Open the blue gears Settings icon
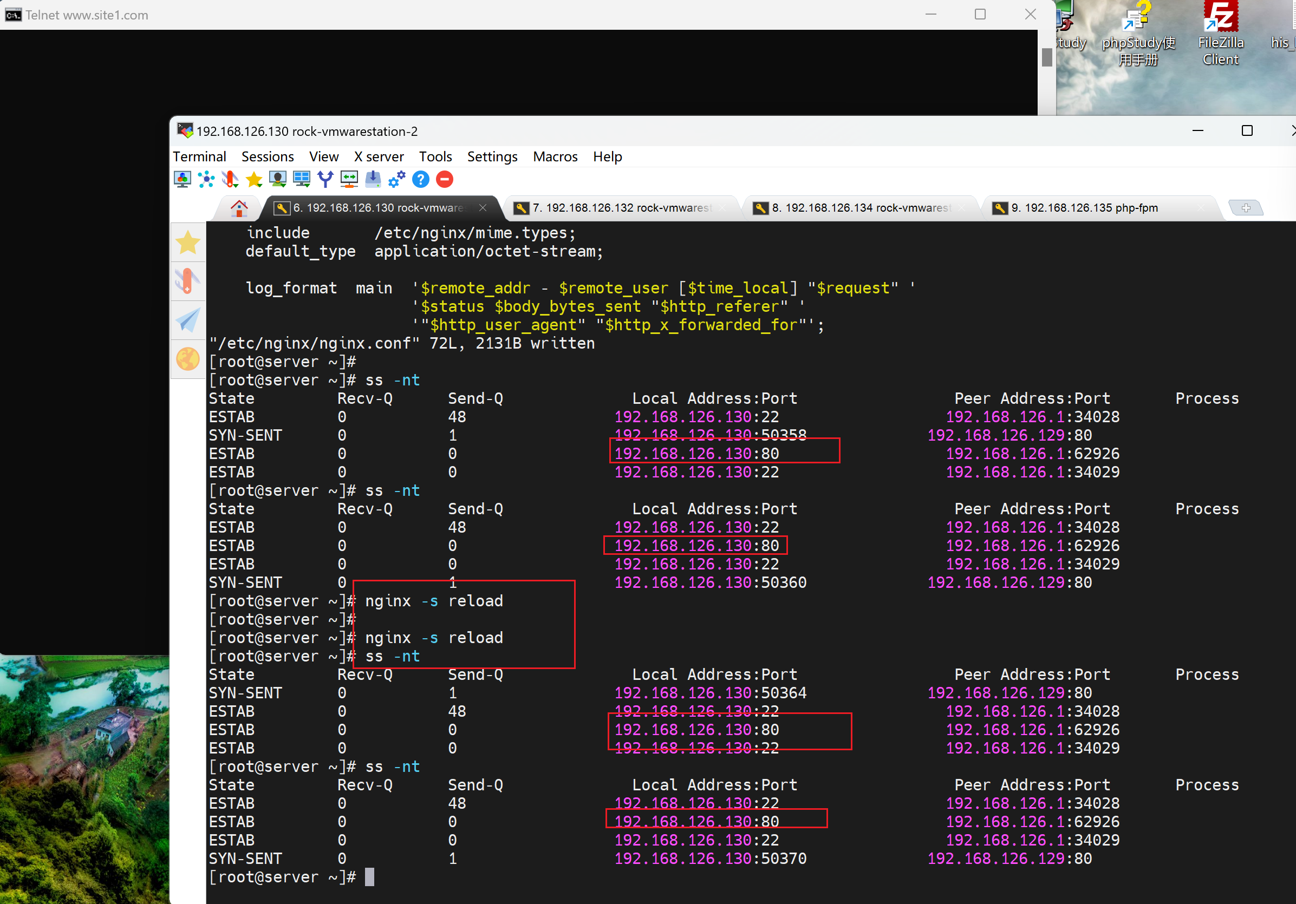 click(397, 179)
